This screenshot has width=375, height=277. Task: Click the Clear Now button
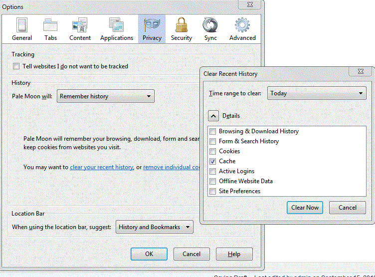pyautogui.click(x=305, y=208)
